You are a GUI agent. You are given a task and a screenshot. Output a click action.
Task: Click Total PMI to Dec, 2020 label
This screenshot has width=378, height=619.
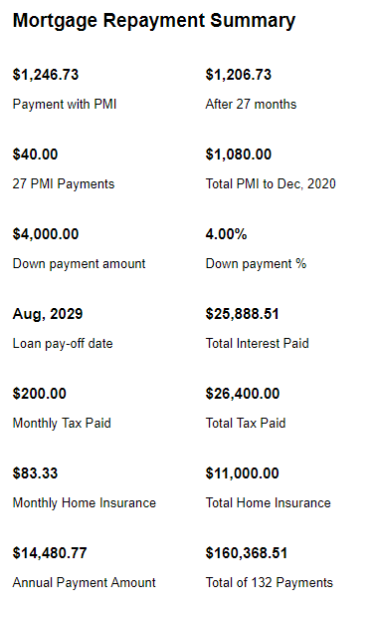271,184
